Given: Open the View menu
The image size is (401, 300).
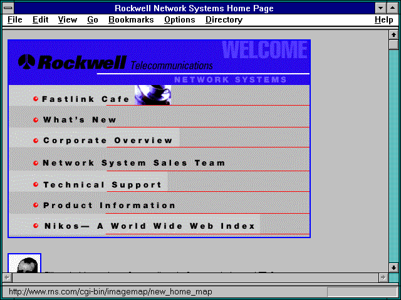Looking at the screenshot, I should tap(68, 20).
